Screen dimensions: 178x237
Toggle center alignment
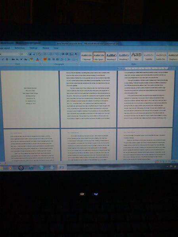point(49,59)
